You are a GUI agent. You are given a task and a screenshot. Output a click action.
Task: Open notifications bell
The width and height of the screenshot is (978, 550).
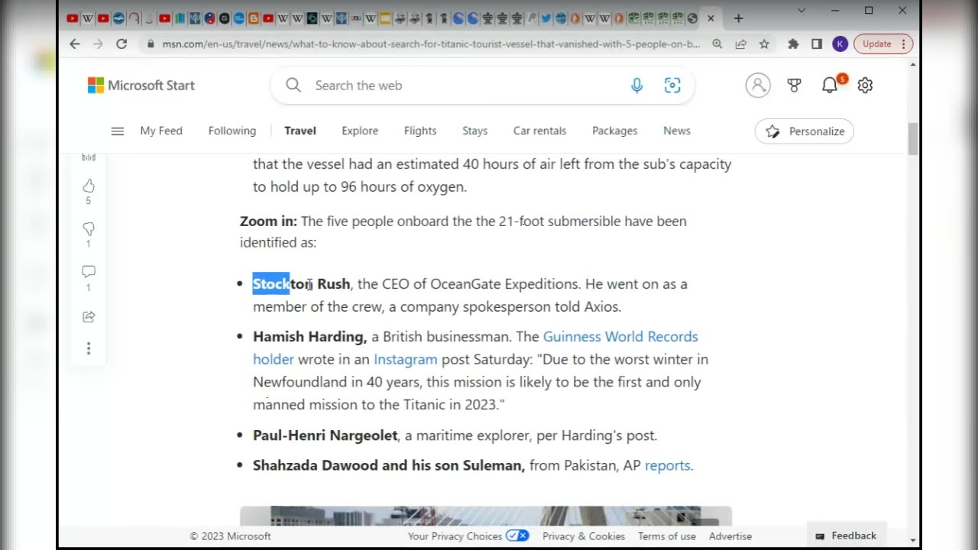831,85
